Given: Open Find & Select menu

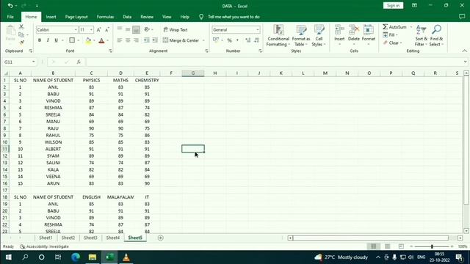Looking at the screenshot, I should (x=436, y=36).
